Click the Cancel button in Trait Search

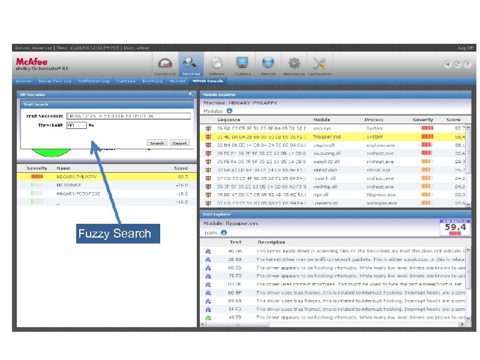tap(179, 143)
